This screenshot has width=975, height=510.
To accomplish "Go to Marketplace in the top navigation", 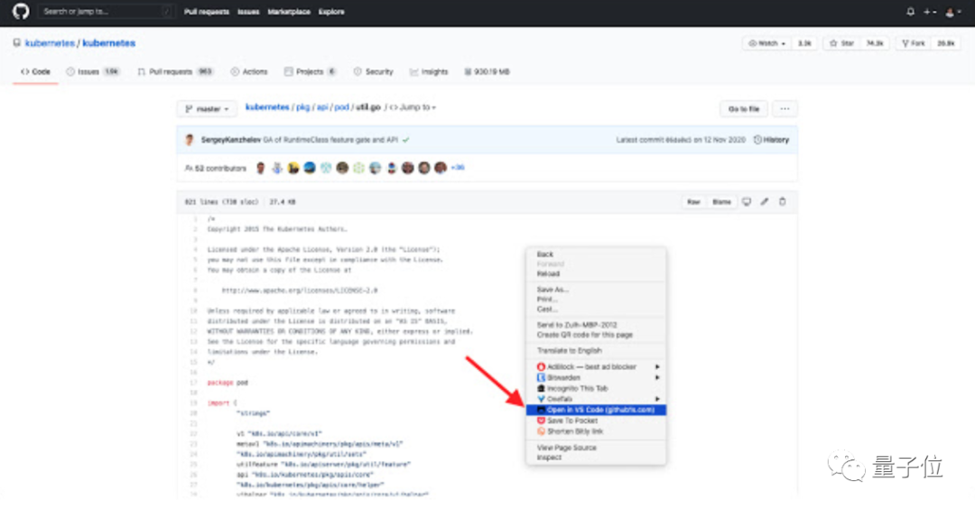I will tap(289, 12).
